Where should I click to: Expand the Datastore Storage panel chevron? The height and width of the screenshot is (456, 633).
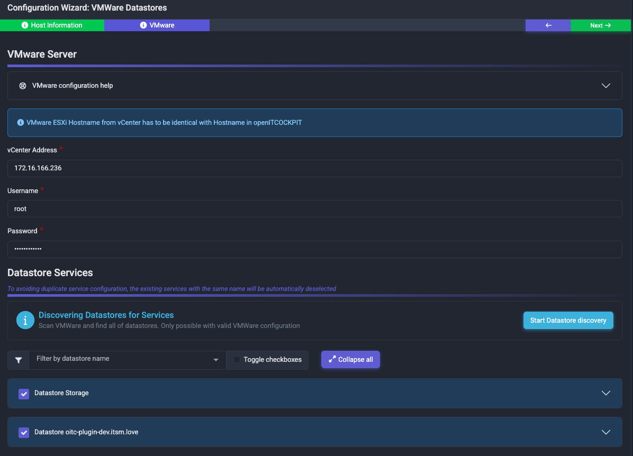(x=606, y=393)
